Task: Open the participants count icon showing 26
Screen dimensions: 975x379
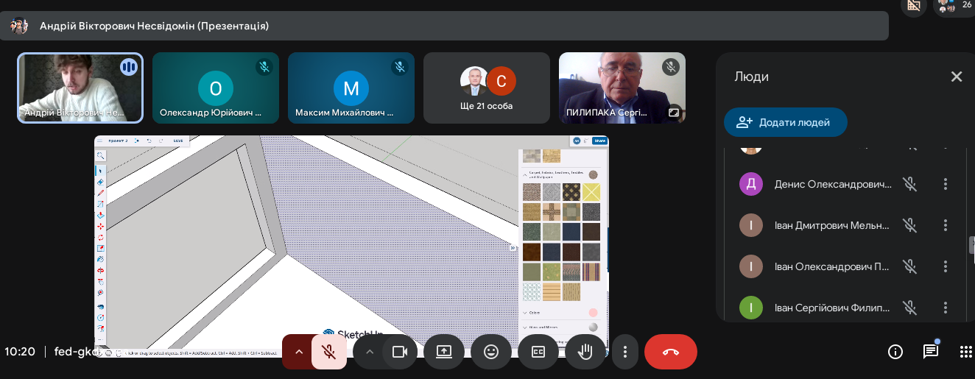Action: 954,6
